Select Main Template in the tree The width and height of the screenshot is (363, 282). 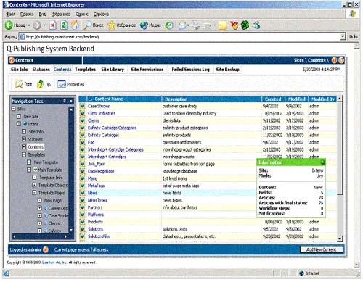tap(50, 170)
